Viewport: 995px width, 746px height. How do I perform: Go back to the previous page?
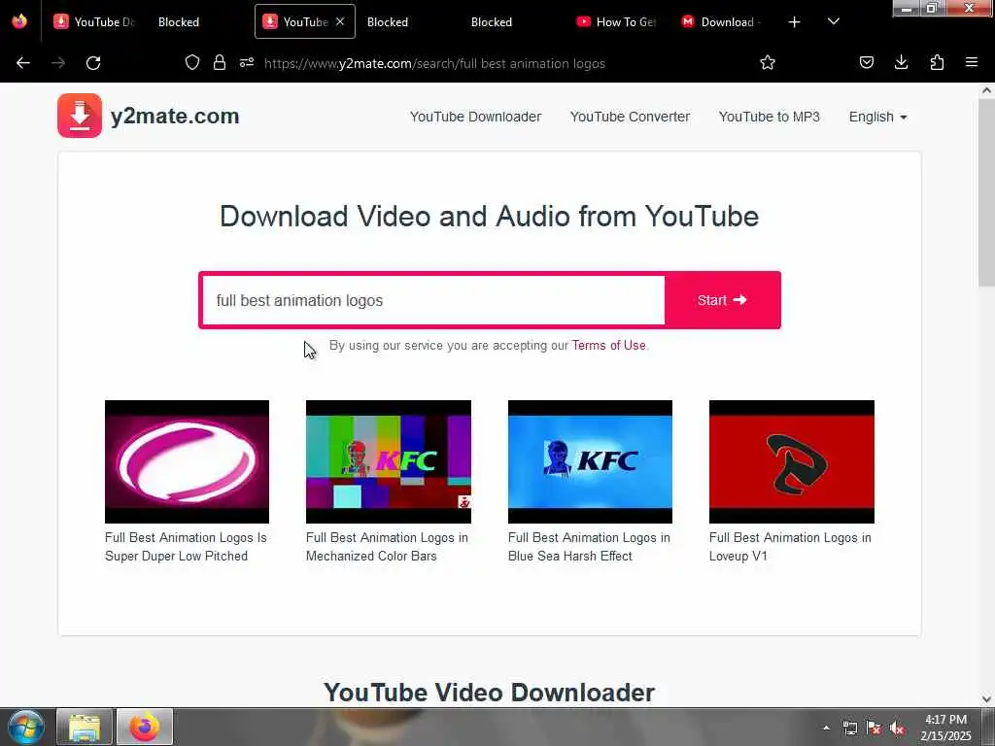[23, 63]
